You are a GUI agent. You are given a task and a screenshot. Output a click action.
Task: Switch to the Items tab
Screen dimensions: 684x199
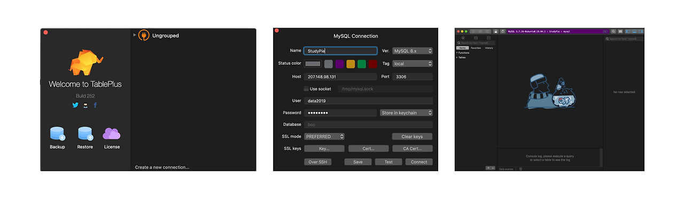(462, 48)
